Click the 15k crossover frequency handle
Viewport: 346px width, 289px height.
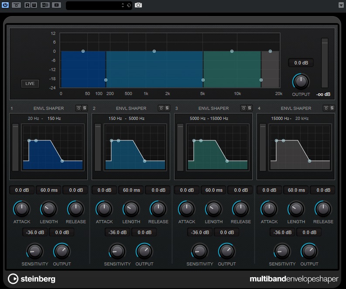tap(261, 80)
